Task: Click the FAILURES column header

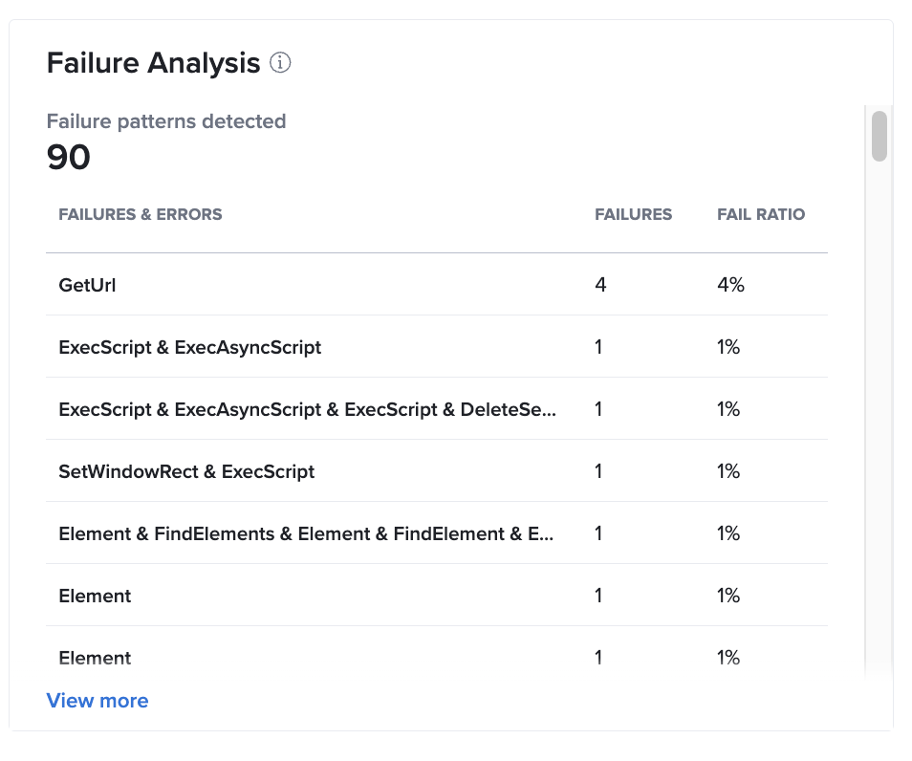Action: click(633, 214)
